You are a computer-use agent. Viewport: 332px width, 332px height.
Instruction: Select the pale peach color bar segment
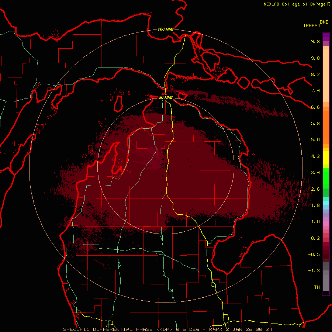pos(326,76)
